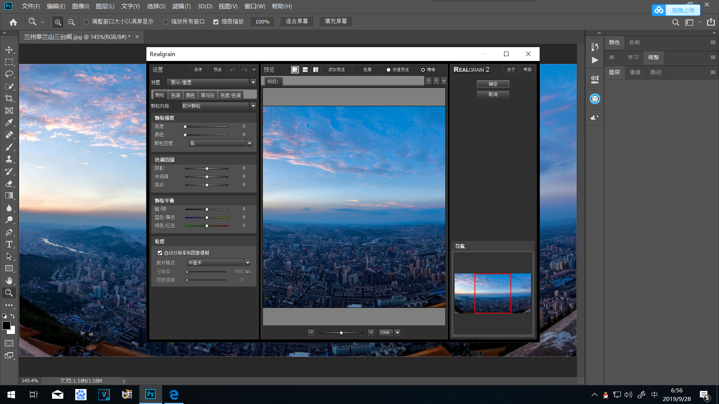
Task: Swap foreground and background colors
Action: click(x=13, y=316)
